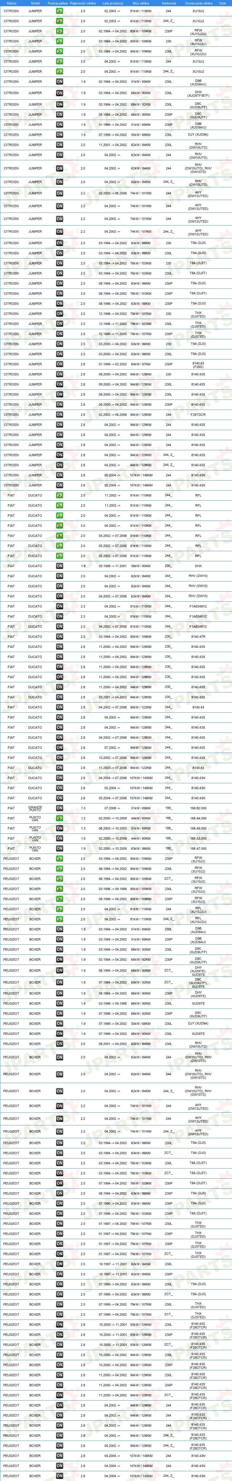Click the 8140.63 (F28D) engine code cell
The image size is (232, 1481).
coord(198,364)
